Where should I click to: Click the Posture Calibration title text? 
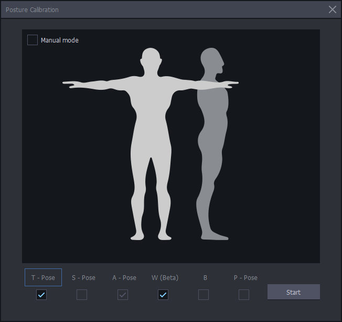pos(32,10)
